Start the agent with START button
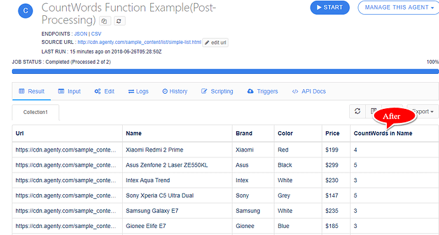The height and width of the screenshot is (235, 439). (x=330, y=8)
